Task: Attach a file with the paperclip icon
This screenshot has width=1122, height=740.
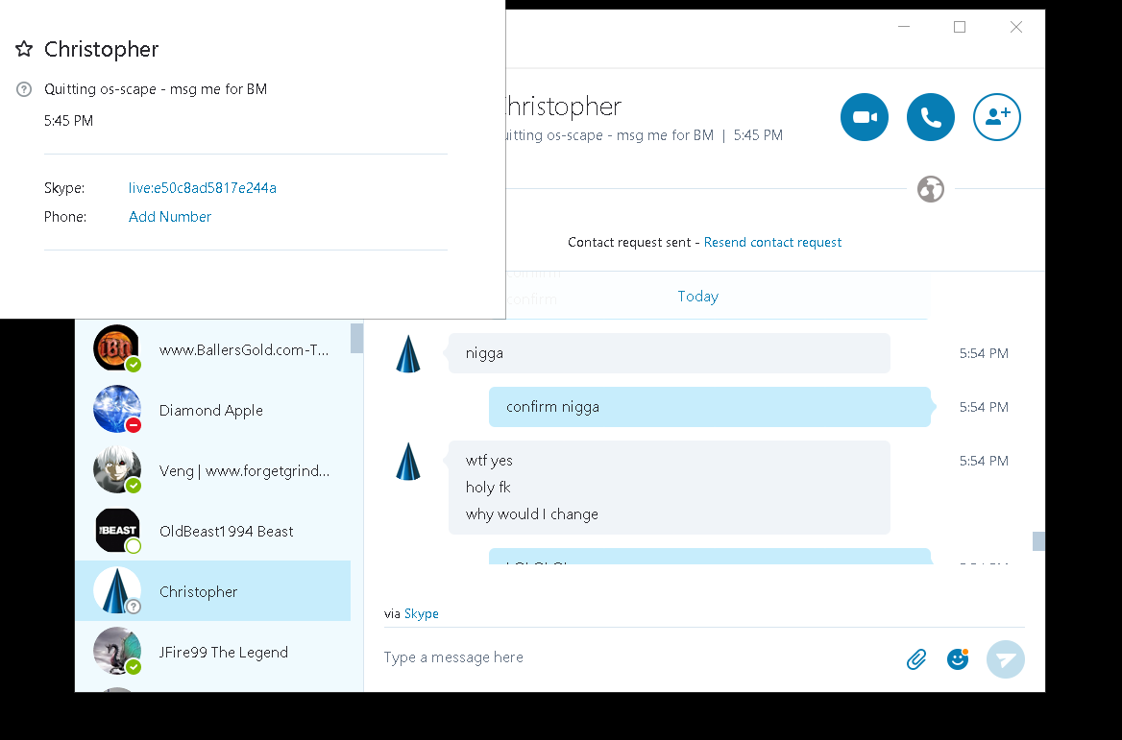Action: point(916,658)
